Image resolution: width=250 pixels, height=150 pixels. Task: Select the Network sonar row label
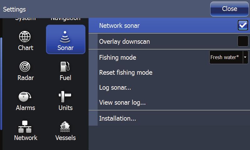[x=119, y=26]
